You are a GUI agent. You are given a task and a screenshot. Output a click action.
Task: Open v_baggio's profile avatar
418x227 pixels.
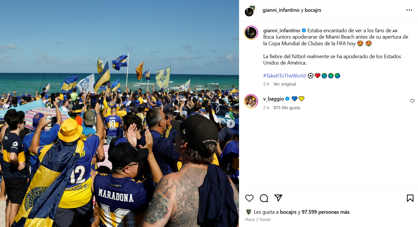tap(251, 101)
